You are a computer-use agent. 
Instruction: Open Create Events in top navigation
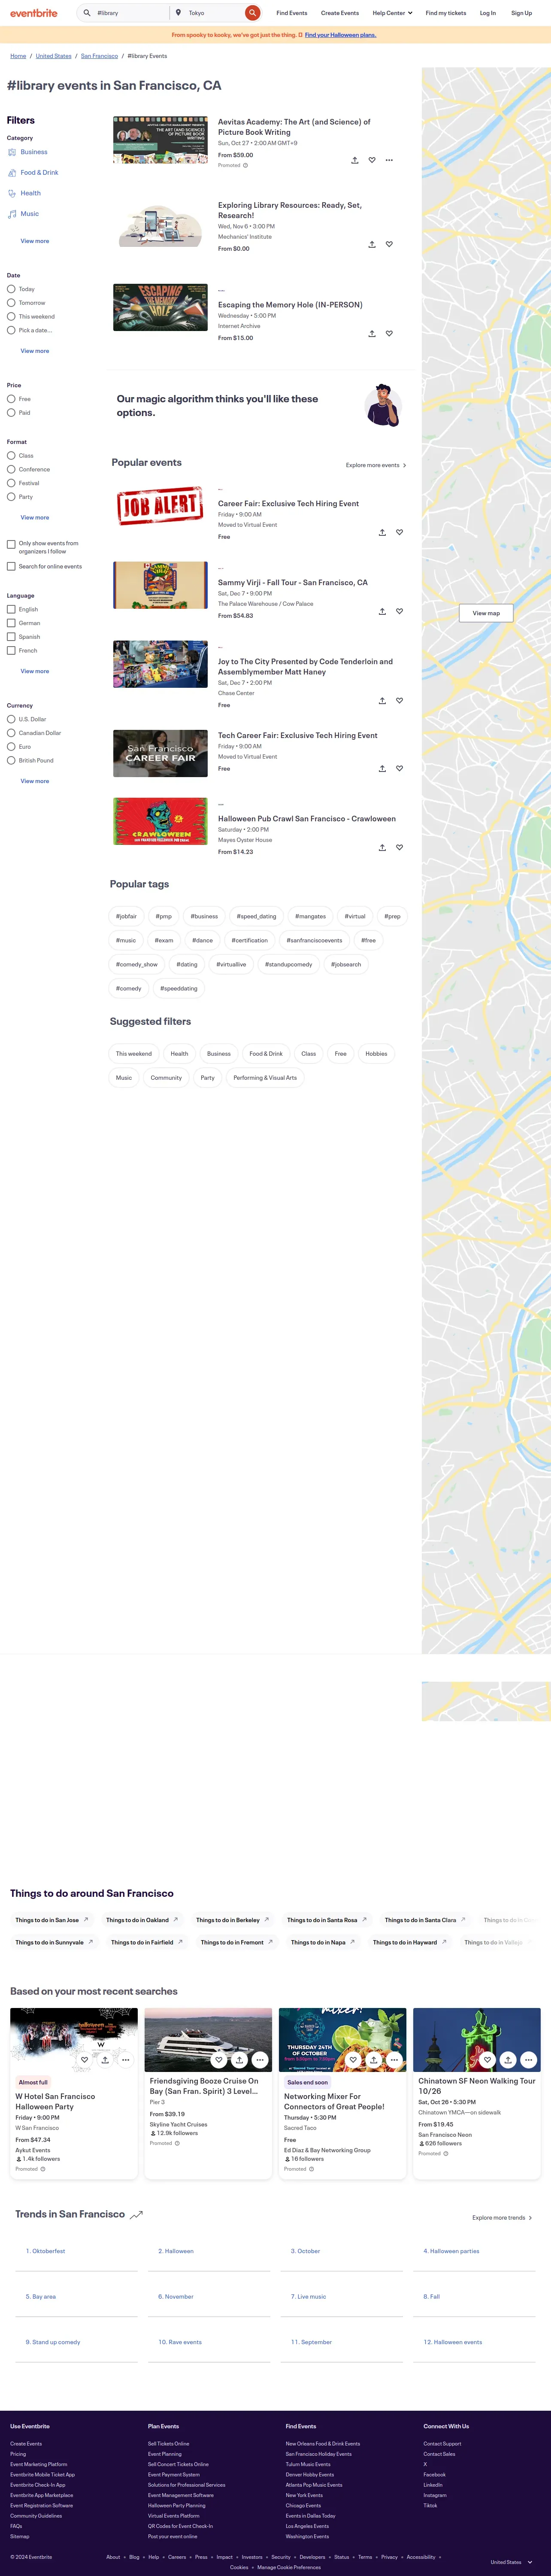340,13
